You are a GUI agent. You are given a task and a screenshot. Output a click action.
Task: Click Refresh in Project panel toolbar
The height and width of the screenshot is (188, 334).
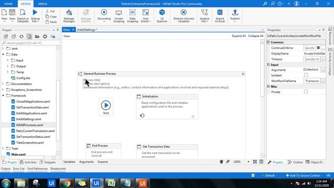coord(21,37)
